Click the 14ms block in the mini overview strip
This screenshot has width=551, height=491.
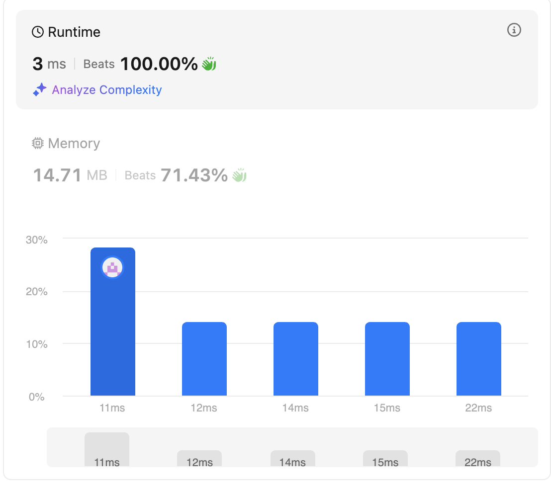click(x=292, y=459)
